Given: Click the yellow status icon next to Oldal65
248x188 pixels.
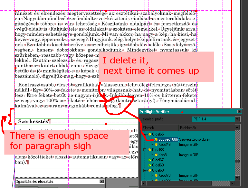Looking at the screenshot, I should pos(150,134).
